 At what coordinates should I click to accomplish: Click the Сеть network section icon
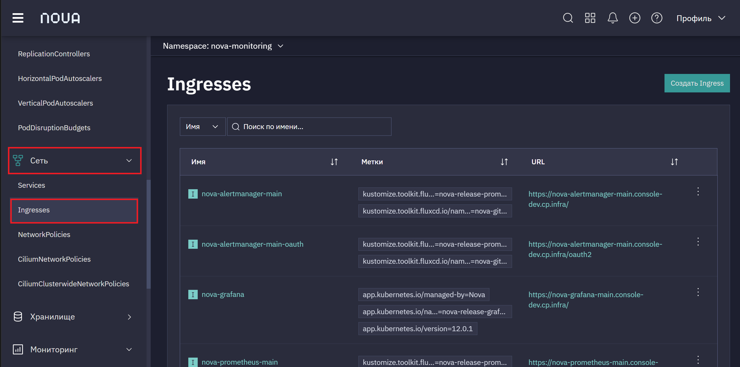point(18,160)
